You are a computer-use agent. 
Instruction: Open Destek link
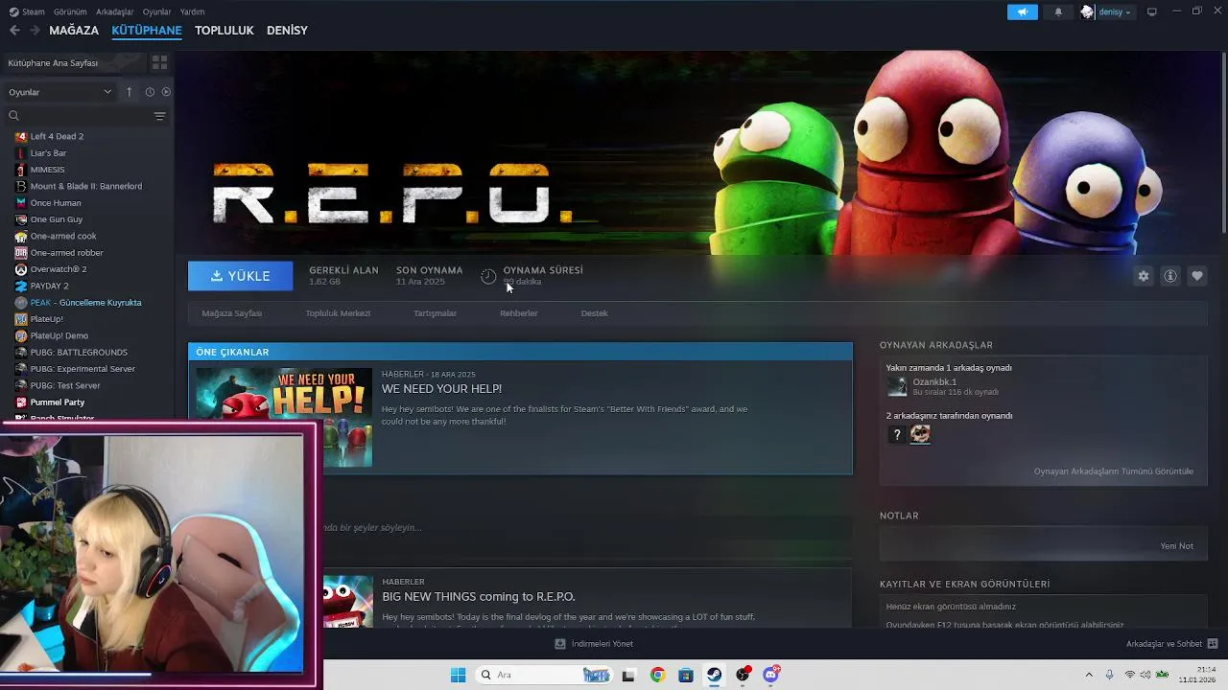click(x=594, y=313)
